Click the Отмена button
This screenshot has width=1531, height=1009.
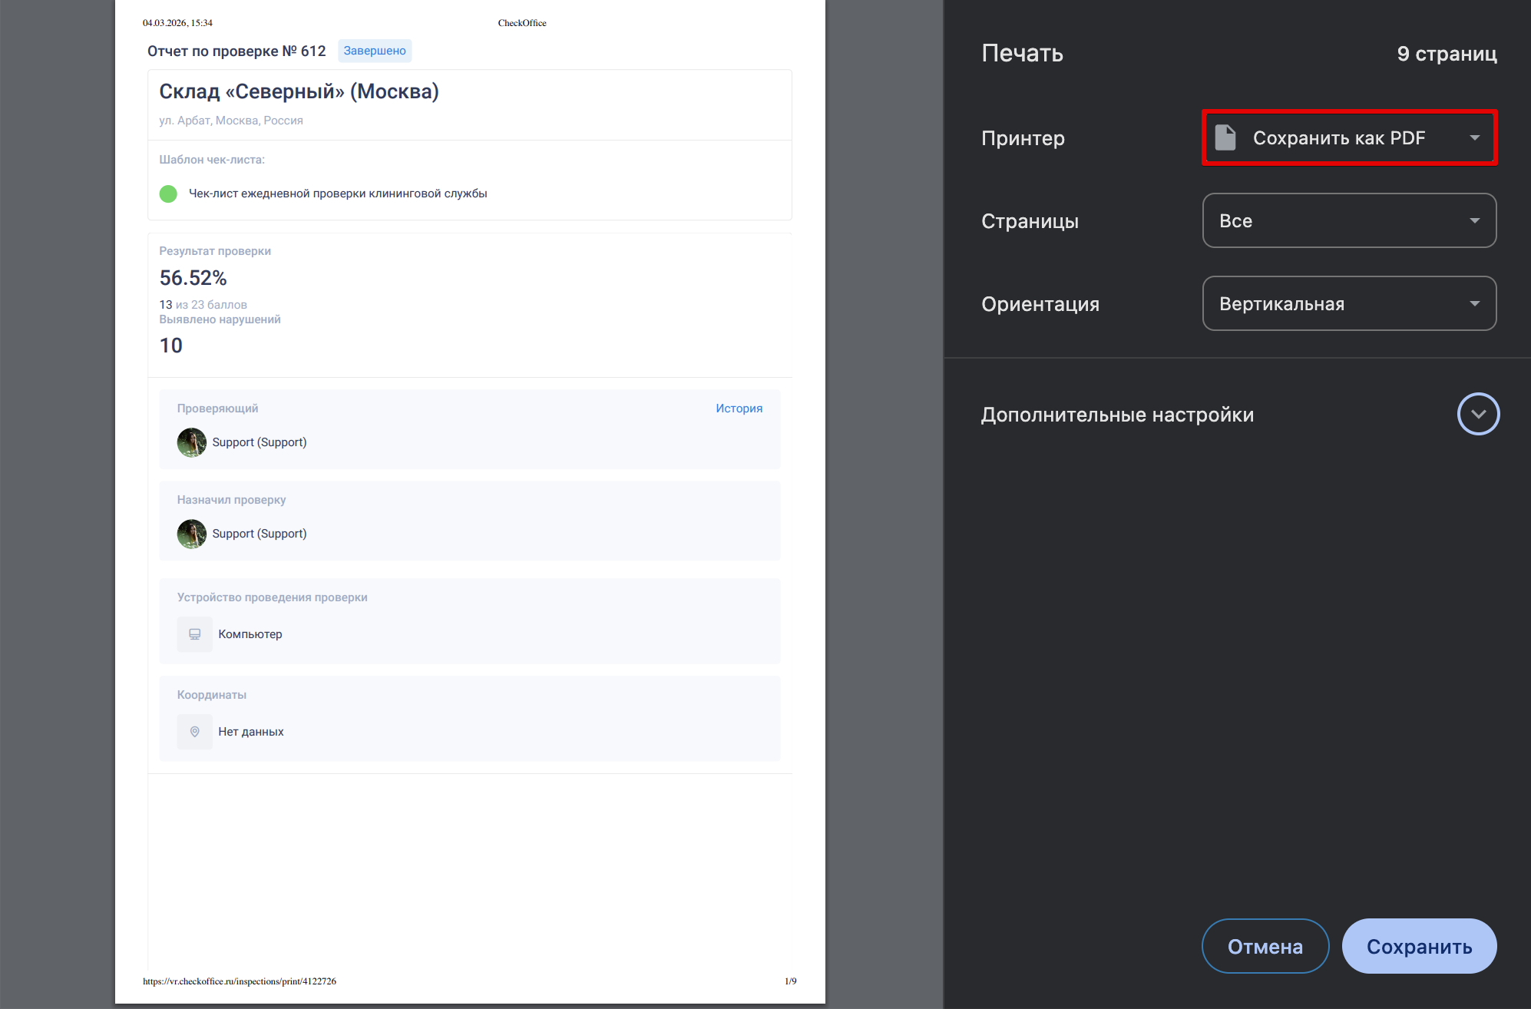click(x=1265, y=946)
